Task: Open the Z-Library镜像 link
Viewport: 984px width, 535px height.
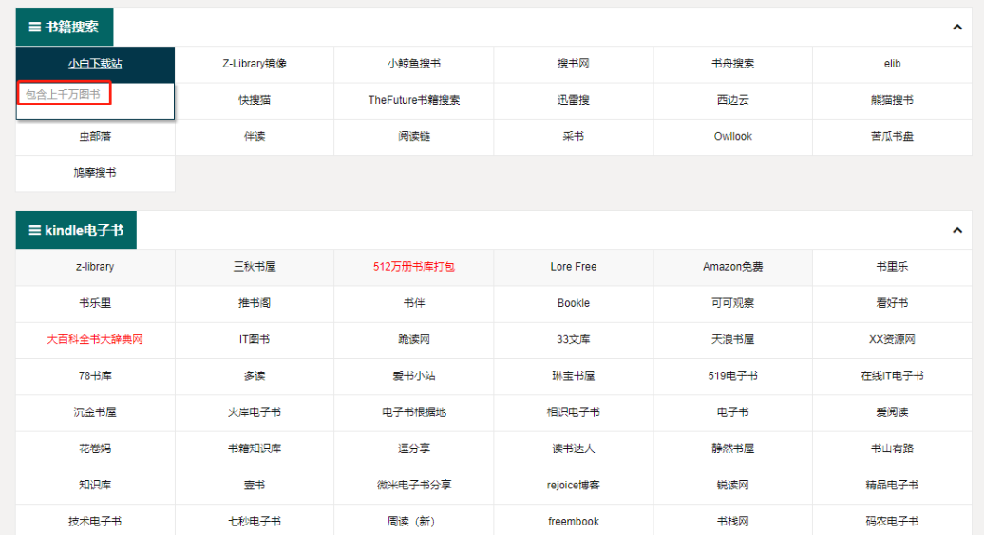Action: (255, 64)
